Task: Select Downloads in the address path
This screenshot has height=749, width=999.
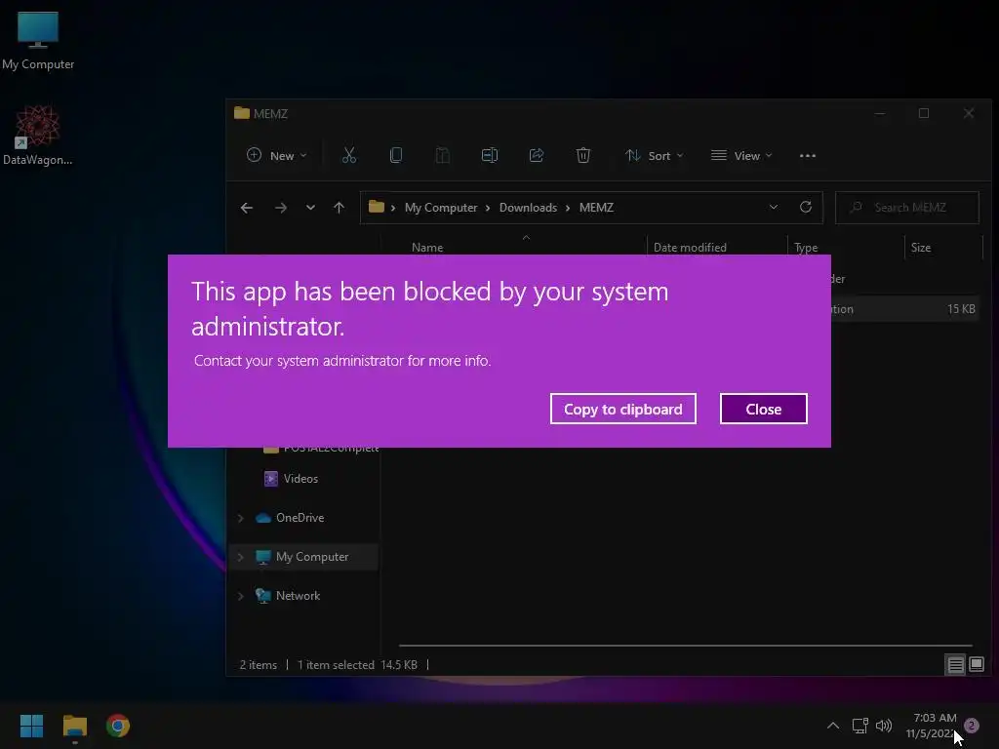Action: point(528,208)
